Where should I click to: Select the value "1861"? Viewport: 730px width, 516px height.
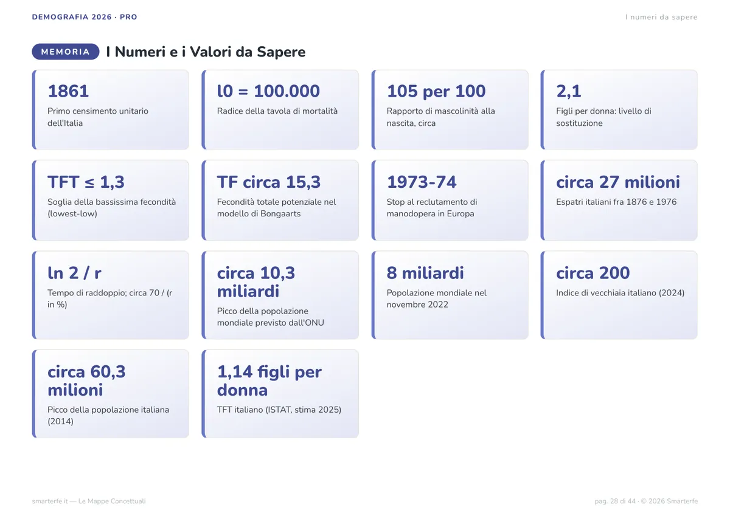[68, 91]
